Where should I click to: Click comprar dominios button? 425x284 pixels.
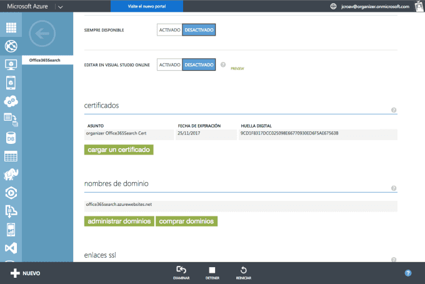point(186,221)
